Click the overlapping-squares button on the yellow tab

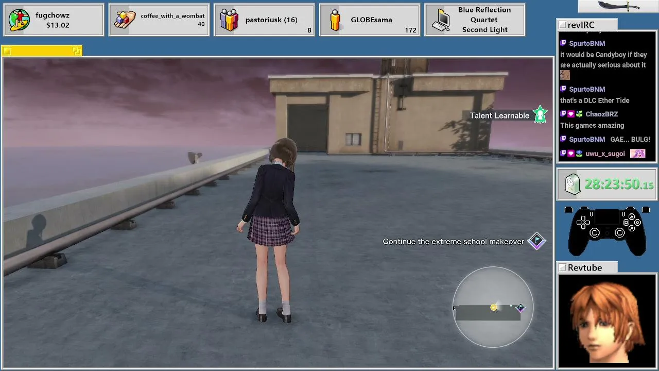click(x=76, y=50)
